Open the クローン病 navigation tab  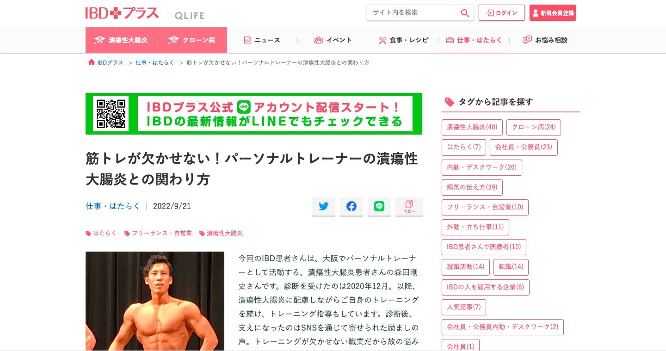(191, 40)
